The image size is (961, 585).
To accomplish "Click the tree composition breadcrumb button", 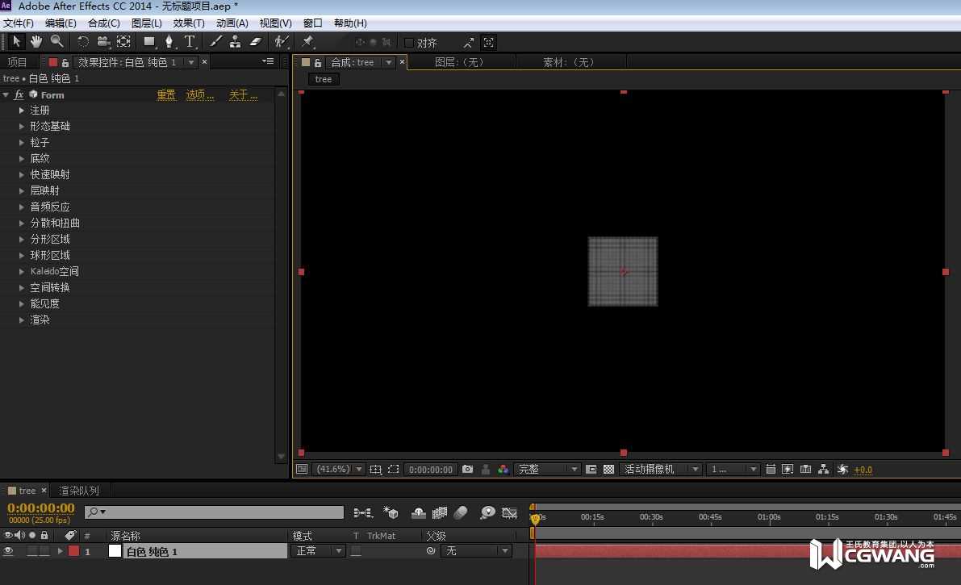I will 323,79.
